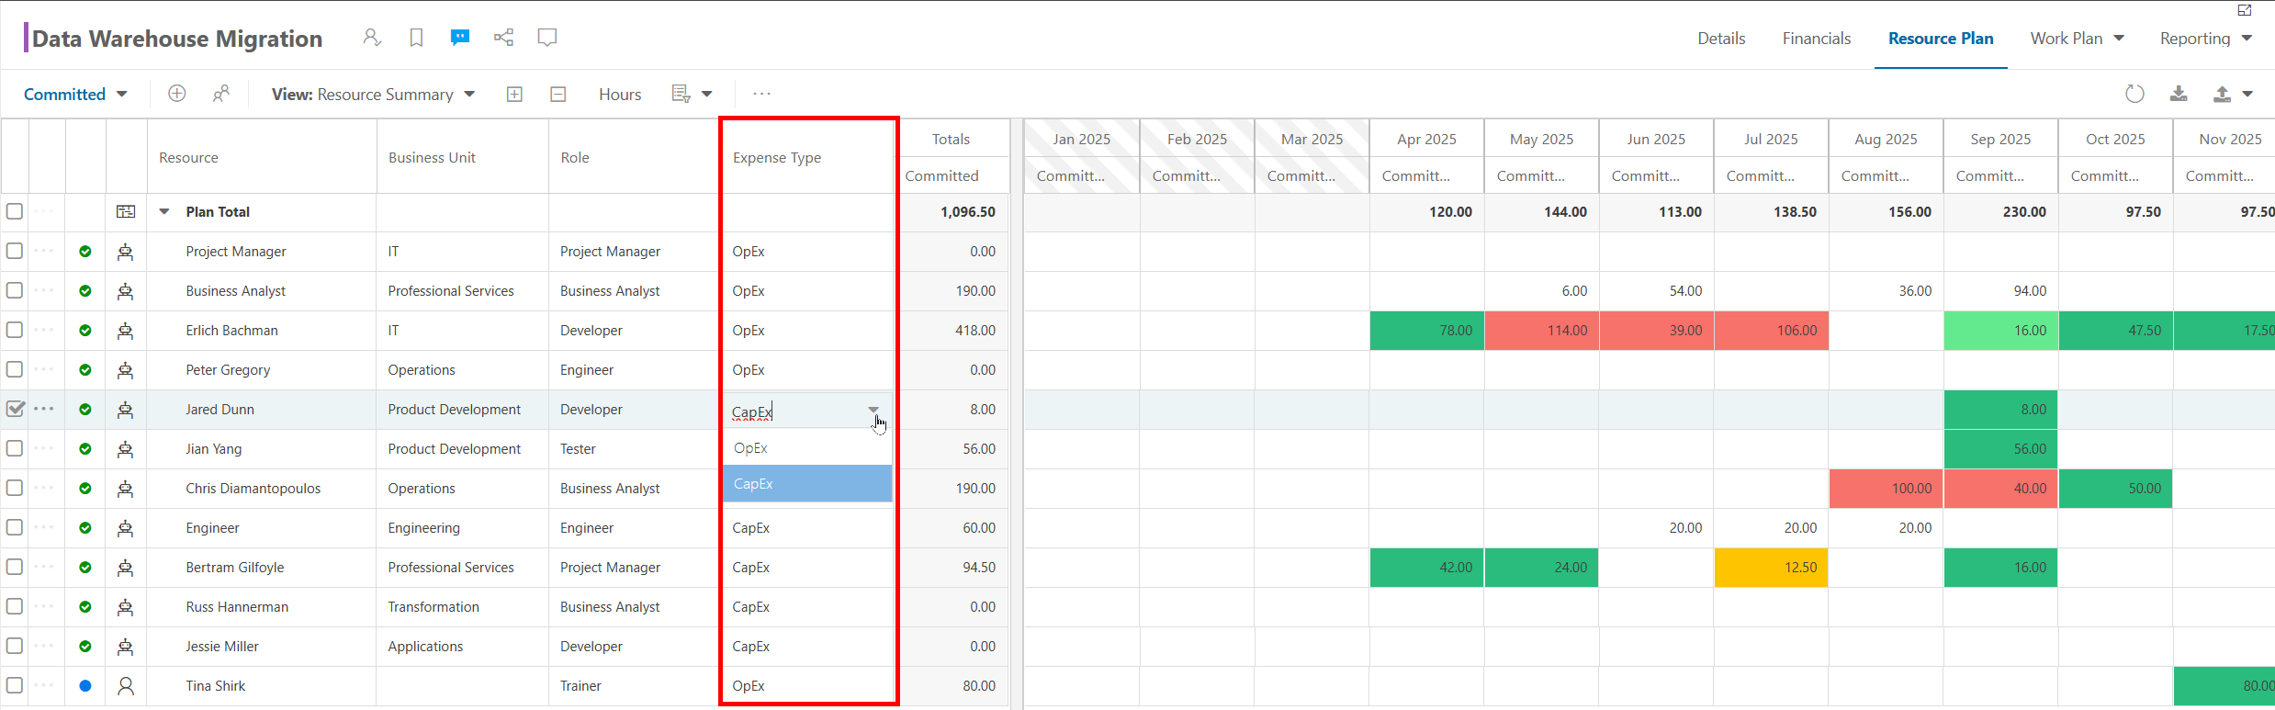
Task: Toggle Jared Dunn expense type dropdown arrow
Action: 873,410
